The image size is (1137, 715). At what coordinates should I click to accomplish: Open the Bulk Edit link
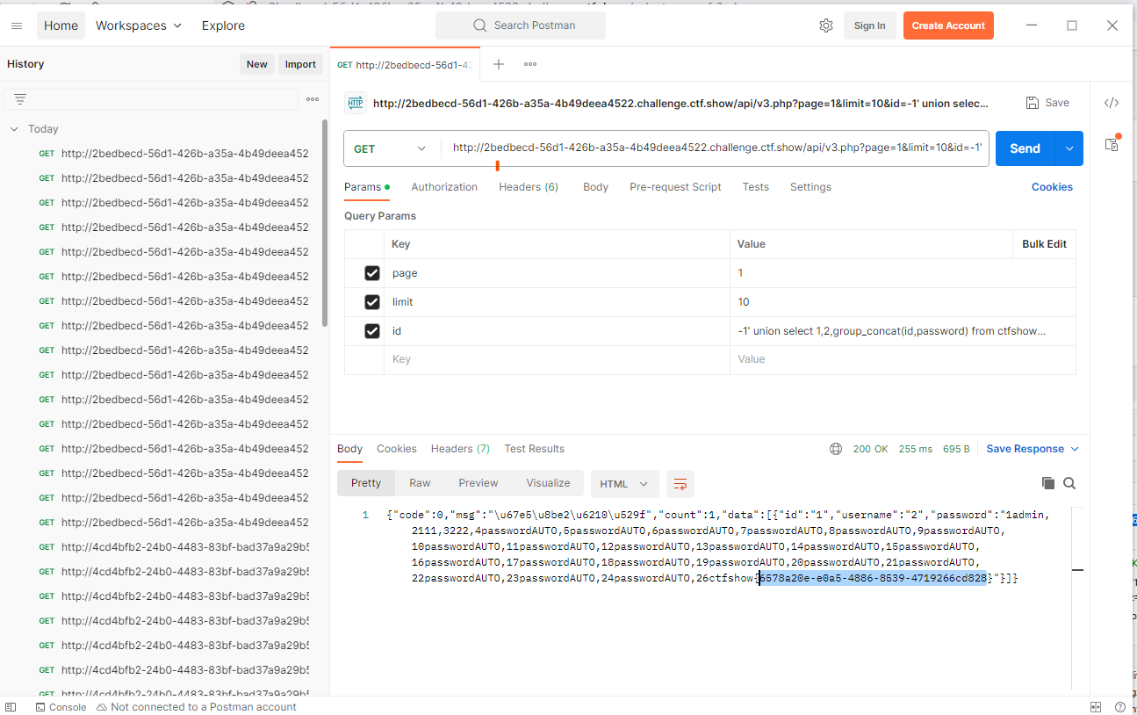click(1044, 244)
